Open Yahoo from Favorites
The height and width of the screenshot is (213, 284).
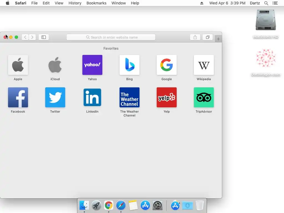point(92,65)
